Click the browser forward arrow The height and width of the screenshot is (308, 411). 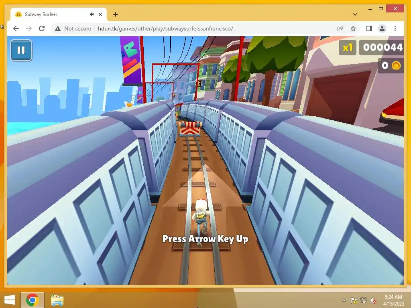[x=29, y=28]
